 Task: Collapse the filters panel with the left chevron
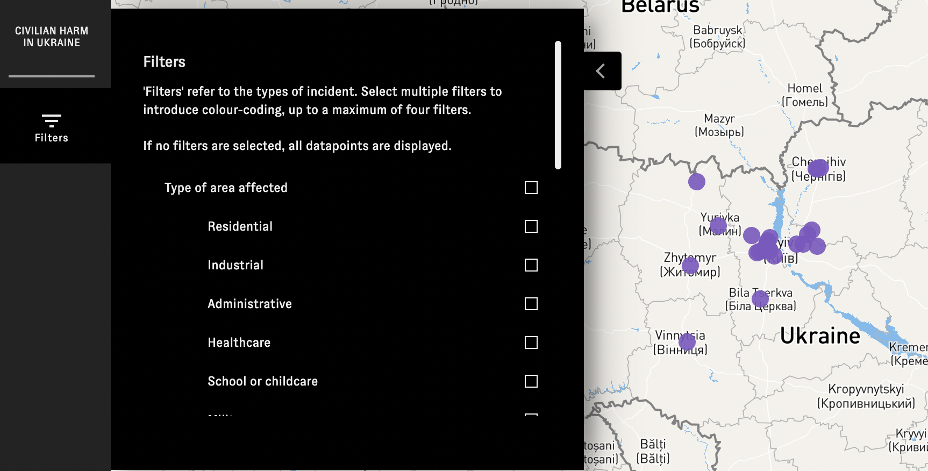601,71
